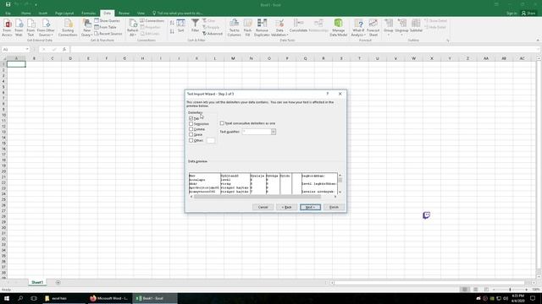Open the Windows Start menu
This screenshot has height=304, width=542.
[x=7, y=298]
